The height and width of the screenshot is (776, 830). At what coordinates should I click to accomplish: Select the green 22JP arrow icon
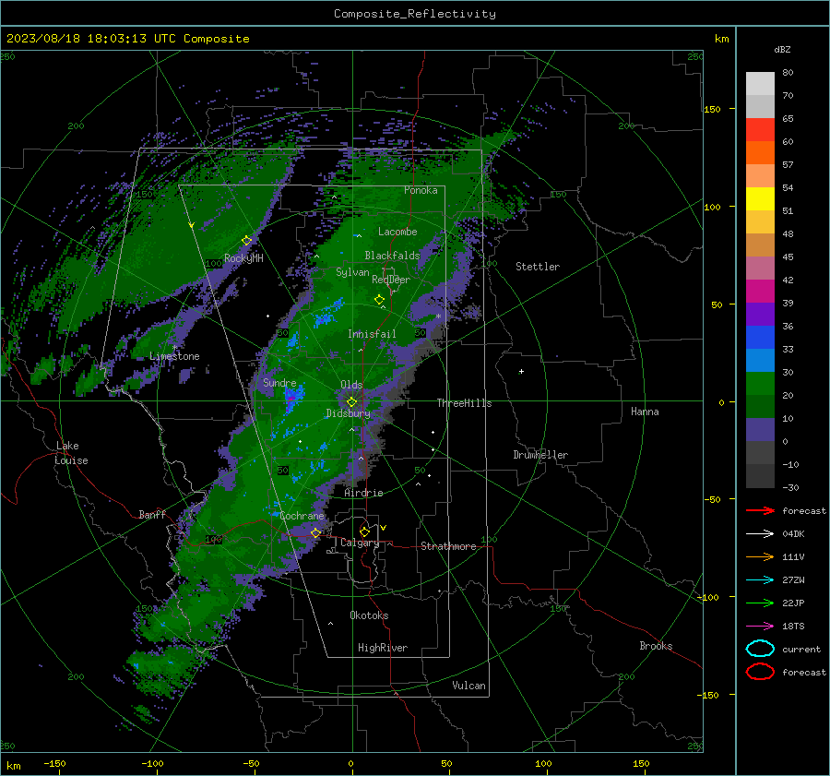point(760,603)
